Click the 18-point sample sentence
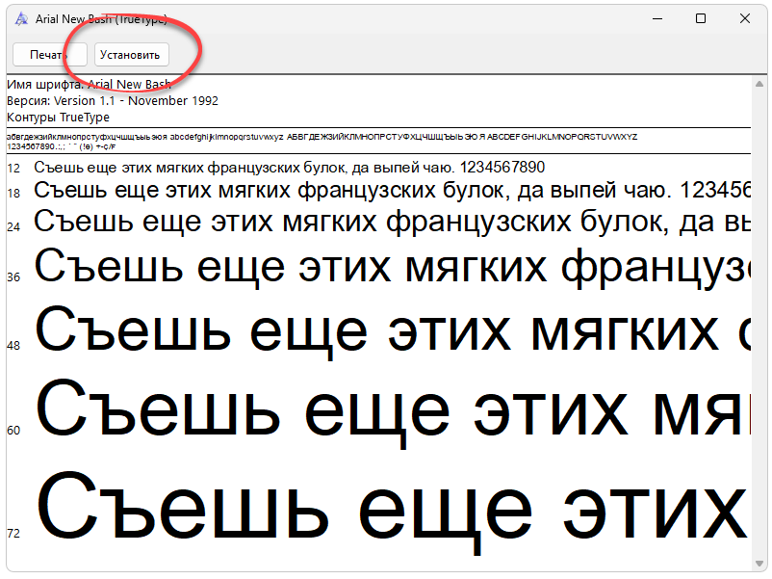 click(x=393, y=190)
